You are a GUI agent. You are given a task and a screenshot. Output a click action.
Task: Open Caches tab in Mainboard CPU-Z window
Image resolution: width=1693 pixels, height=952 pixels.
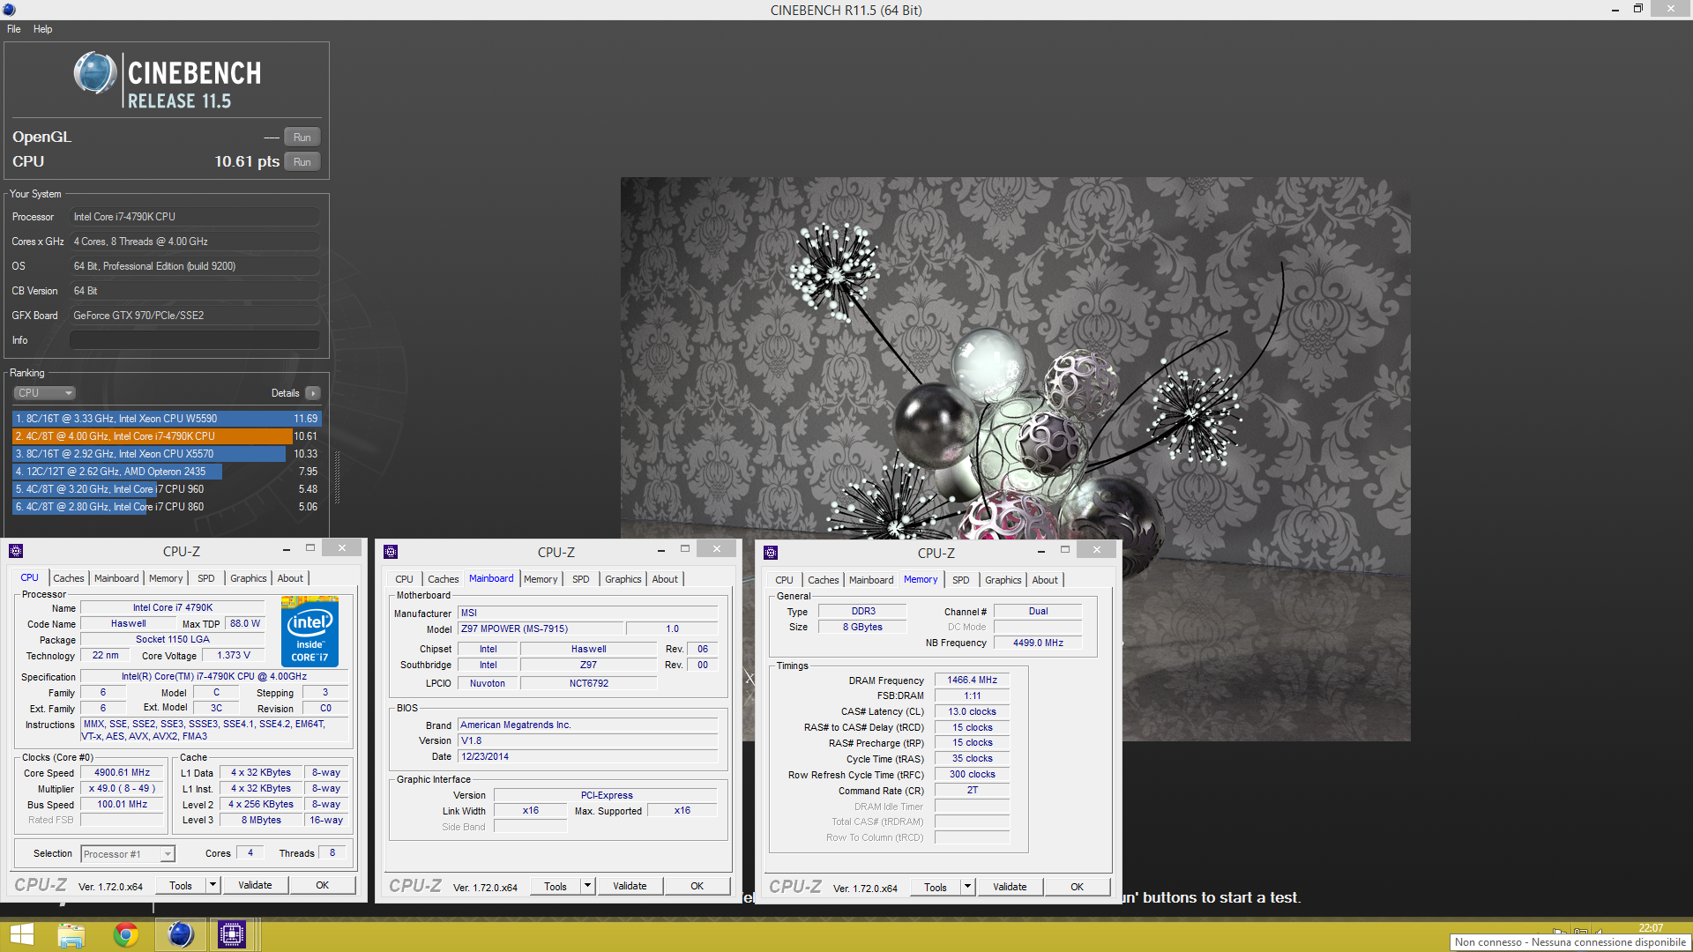click(444, 579)
